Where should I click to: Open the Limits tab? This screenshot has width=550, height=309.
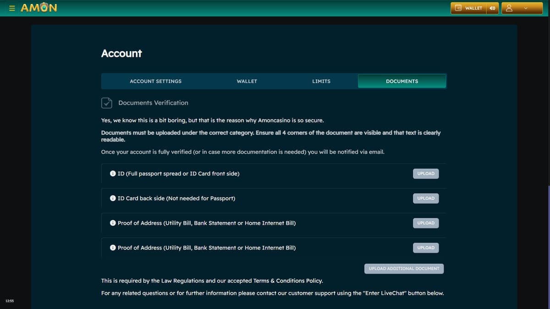(321, 81)
